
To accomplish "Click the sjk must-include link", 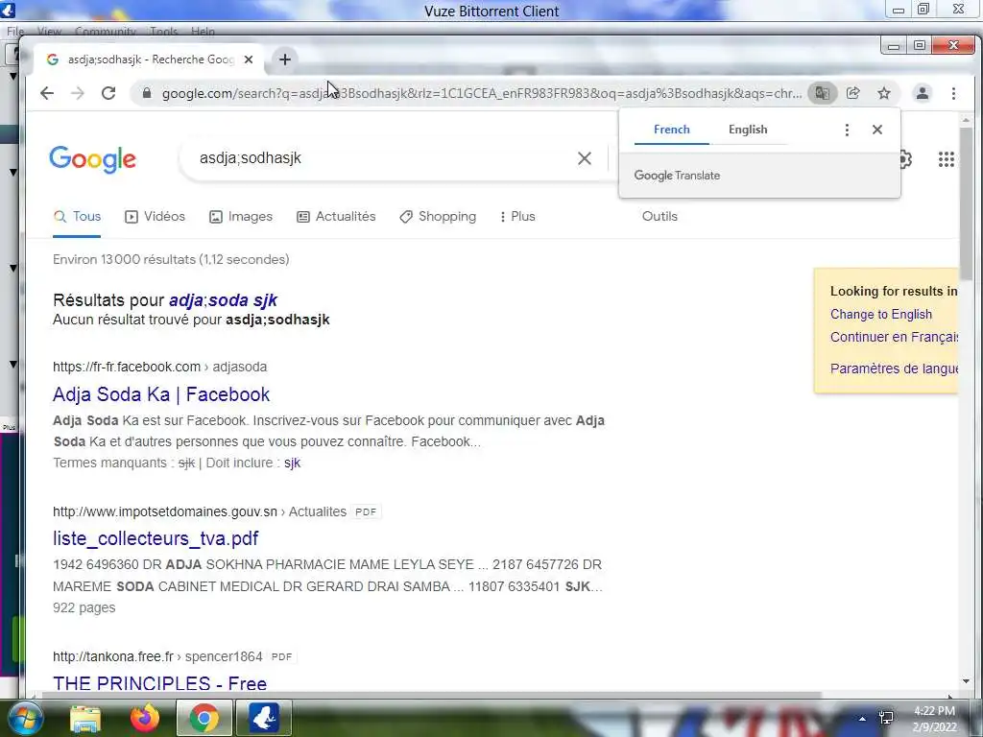I will pos(292,464).
